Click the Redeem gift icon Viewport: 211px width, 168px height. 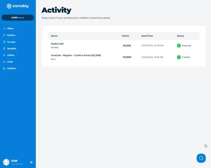click(x=4, y=68)
